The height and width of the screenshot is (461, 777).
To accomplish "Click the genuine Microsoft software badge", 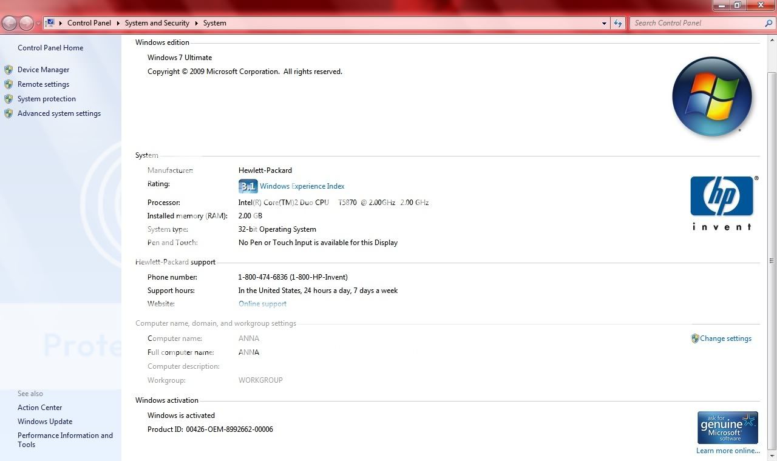I will click(728, 428).
